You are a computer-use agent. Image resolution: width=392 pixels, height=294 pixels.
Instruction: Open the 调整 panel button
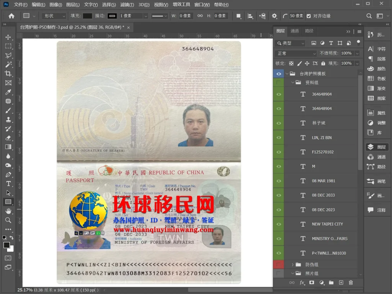click(x=377, y=123)
